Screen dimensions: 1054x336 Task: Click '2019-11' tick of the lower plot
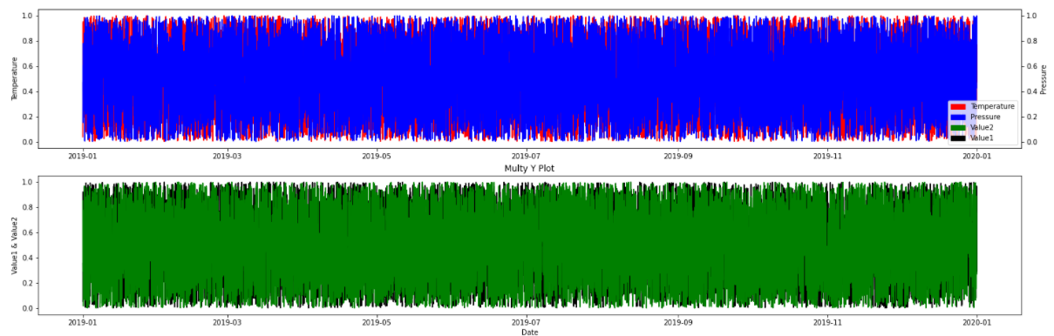pos(827,322)
